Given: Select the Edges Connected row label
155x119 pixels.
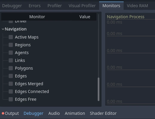Looking at the screenshot, I should pos(32,91).
